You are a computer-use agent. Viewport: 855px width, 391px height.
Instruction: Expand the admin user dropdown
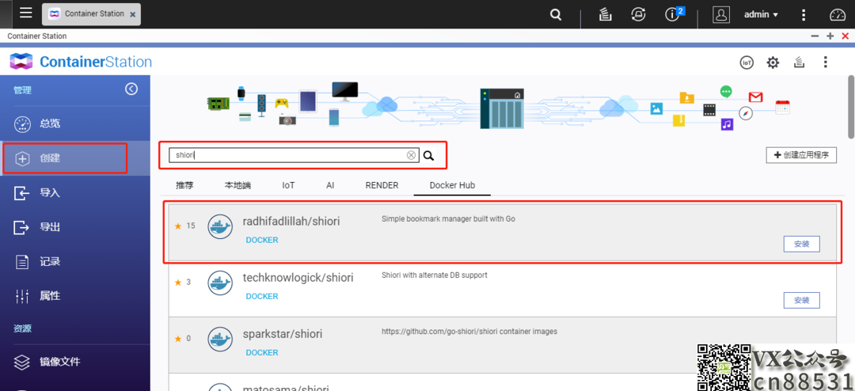pos(761,14)
